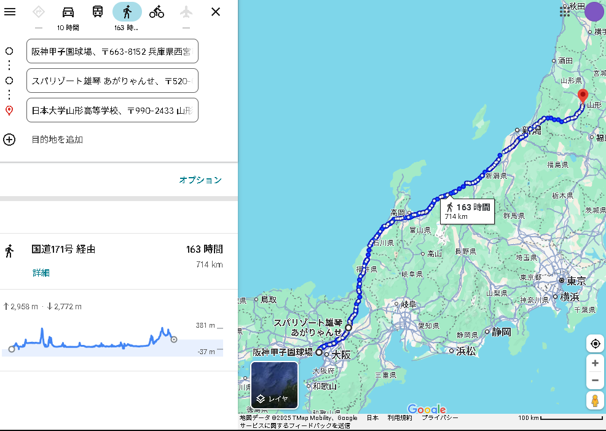This screenshot has width=606, height=431.
Task: Click the 鳥取 city label on map
Action: tap(269, 299)
